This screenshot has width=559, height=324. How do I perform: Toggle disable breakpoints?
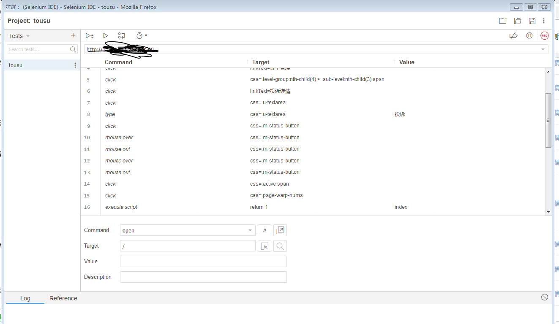click(513, 35)
